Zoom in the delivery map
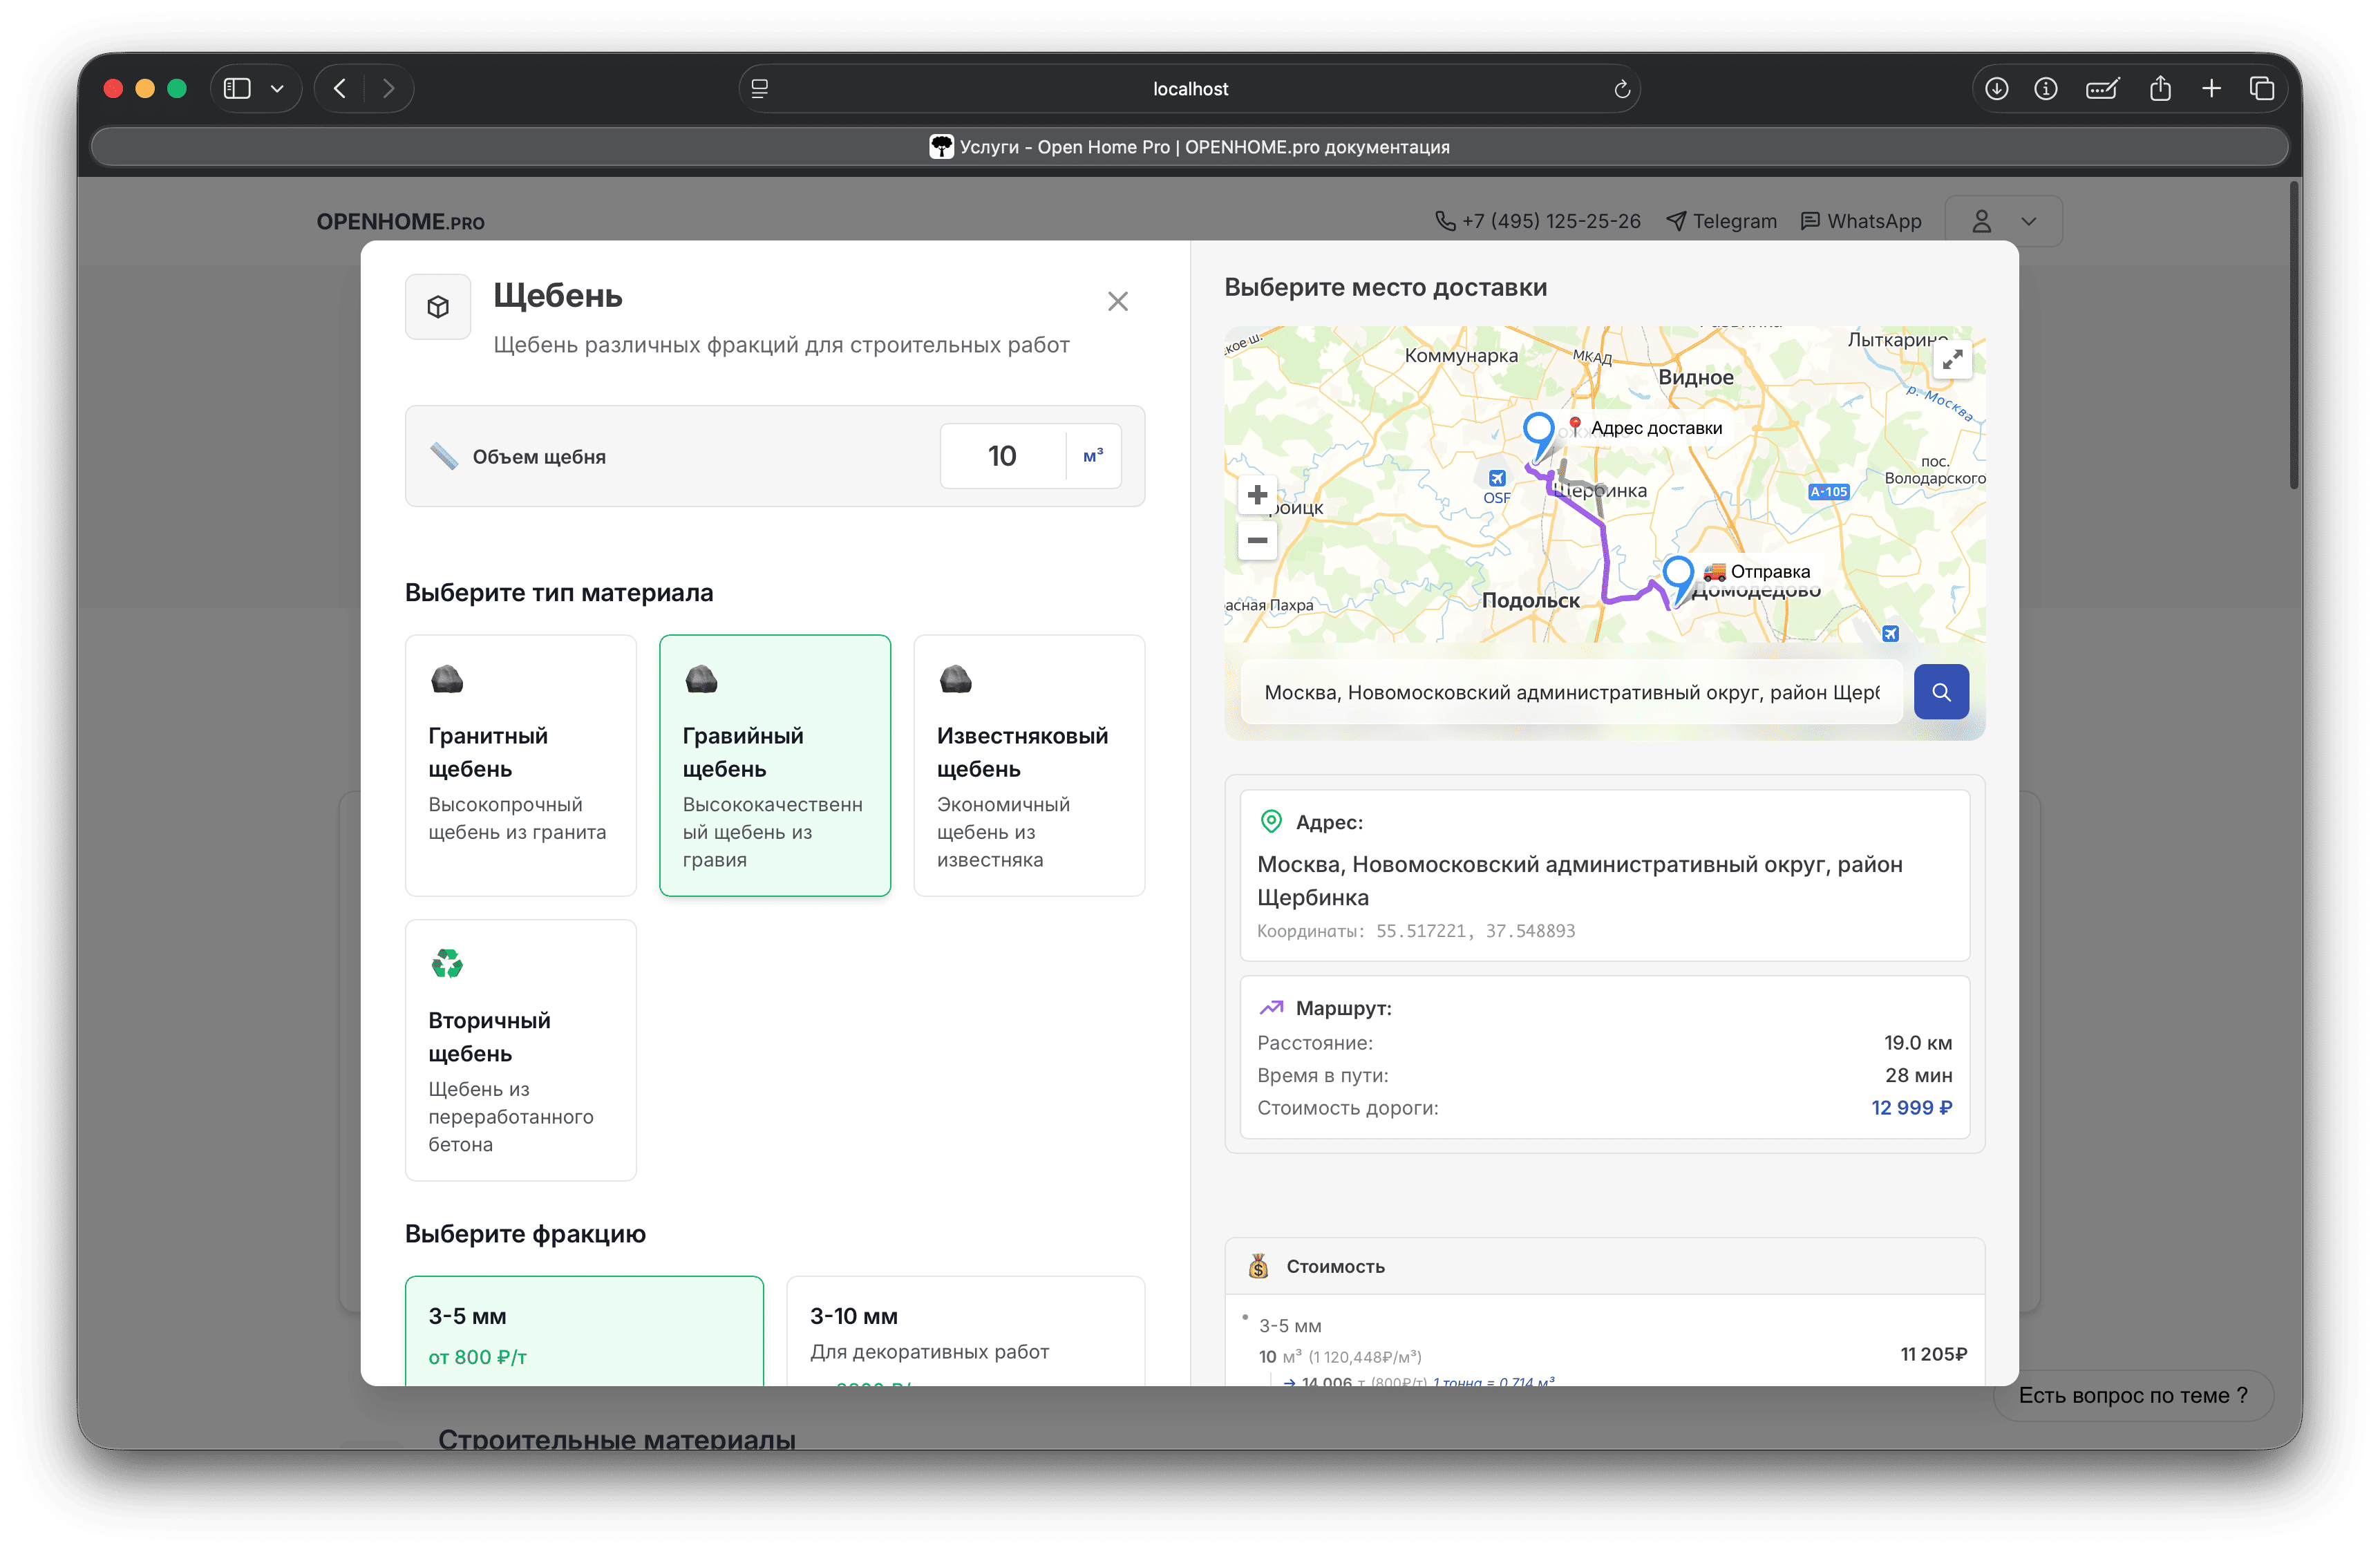2380x1552 pixels. (x=1257, y=495)
